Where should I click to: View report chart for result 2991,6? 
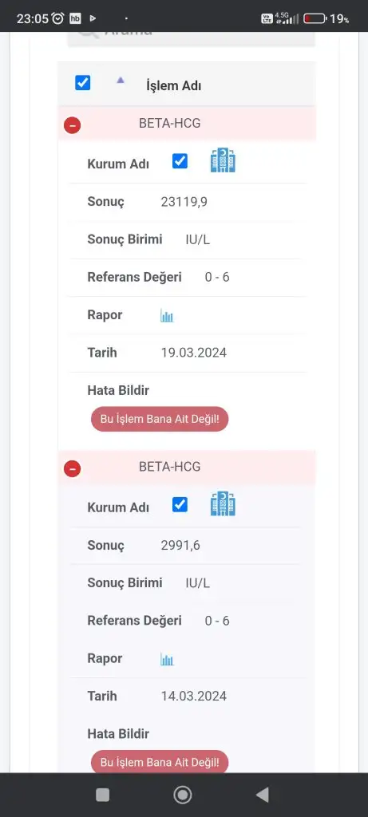click(x=167, y=660)
